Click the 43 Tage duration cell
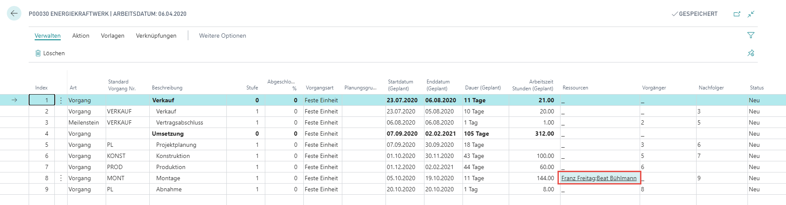 click(x=486, y=156)
